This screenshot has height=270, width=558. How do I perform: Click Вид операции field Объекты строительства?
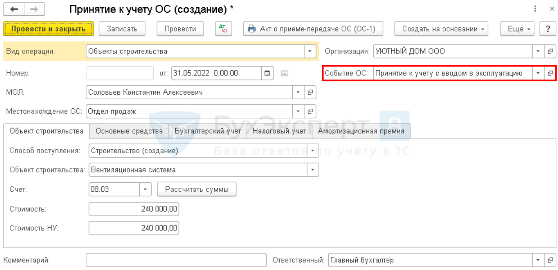195,51
